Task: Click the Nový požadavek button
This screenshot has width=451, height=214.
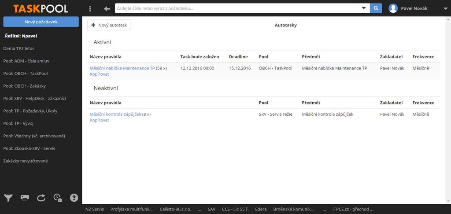Action: pyautogui.click(x=41, y=22)
